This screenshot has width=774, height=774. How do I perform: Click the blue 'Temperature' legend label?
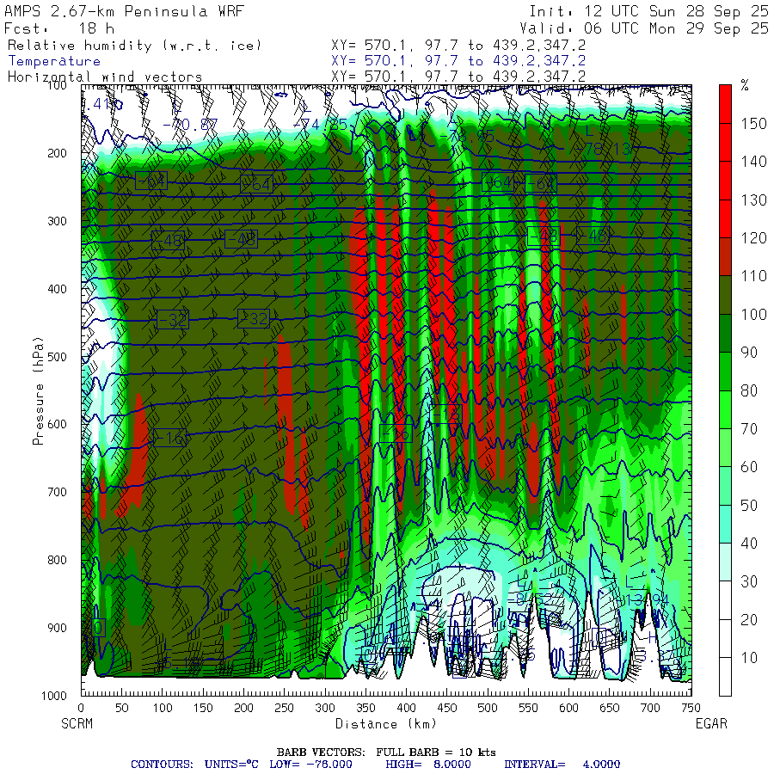coord(54,61)
